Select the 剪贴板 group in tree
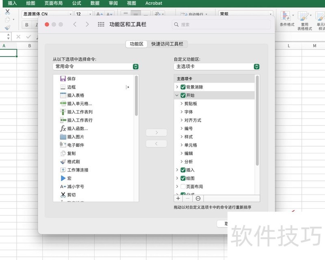Screen dimensions: 325x260 pyautogui.click(x=191, y=104)
